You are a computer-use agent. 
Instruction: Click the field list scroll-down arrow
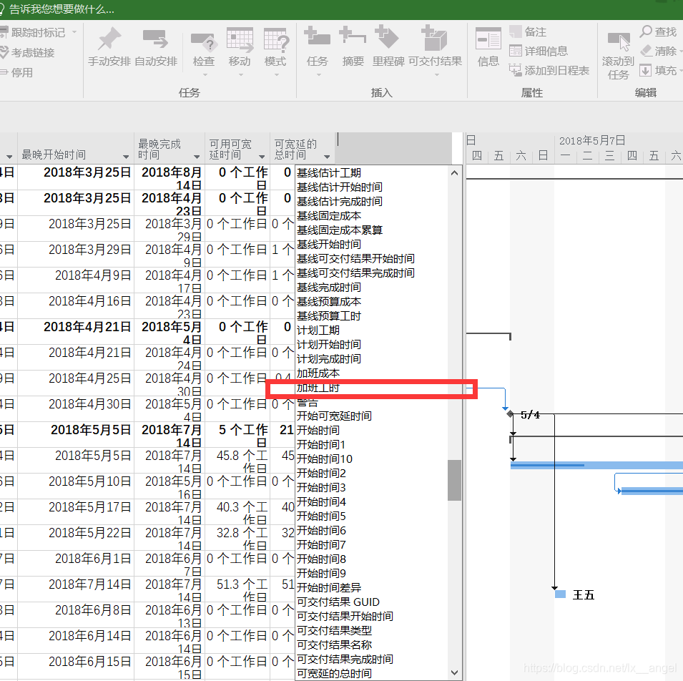coord(454,672)
